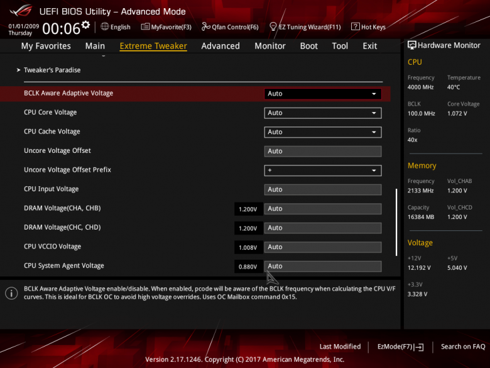Select CPU Cache Voltage label
The height and width of the screenshot is (368, 490).
tap(52, 131)
